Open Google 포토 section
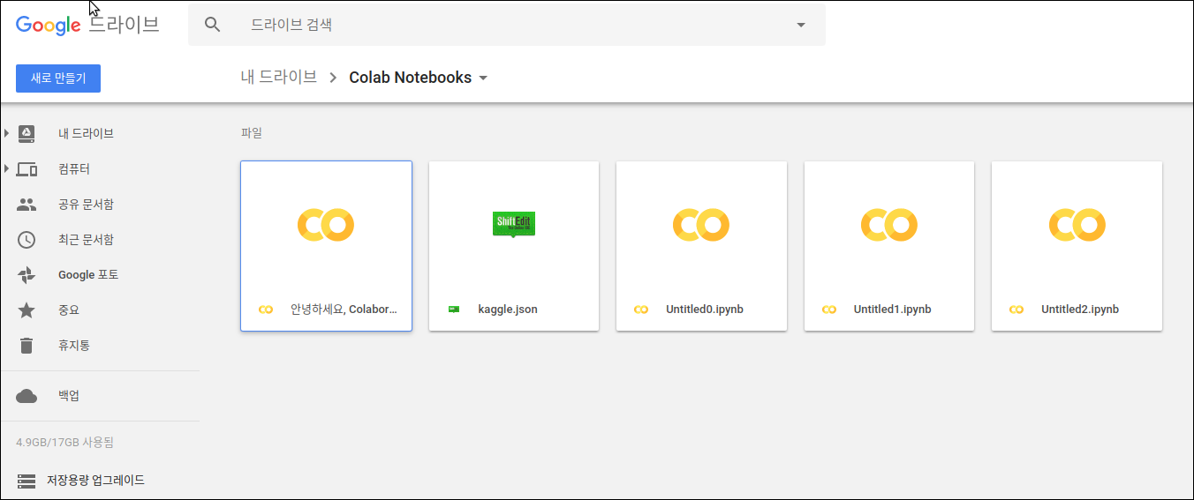The width and height of the screenshot is (1194, 500). pos(88,274)
